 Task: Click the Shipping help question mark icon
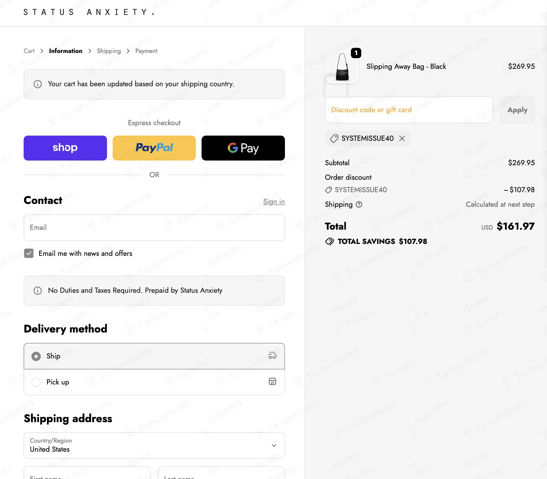click(359, 204)
